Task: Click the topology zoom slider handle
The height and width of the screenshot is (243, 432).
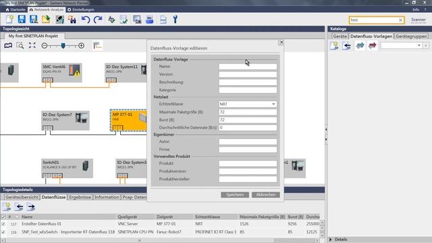Action: pyautogui.click(x=63, y=45)
